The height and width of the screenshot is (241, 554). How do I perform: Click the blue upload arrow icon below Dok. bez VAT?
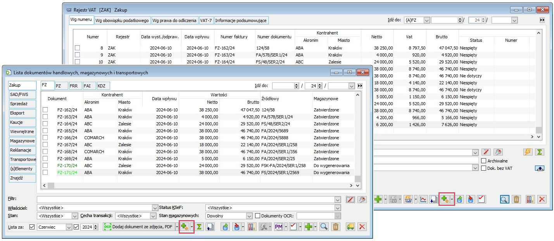click(539, 168)
